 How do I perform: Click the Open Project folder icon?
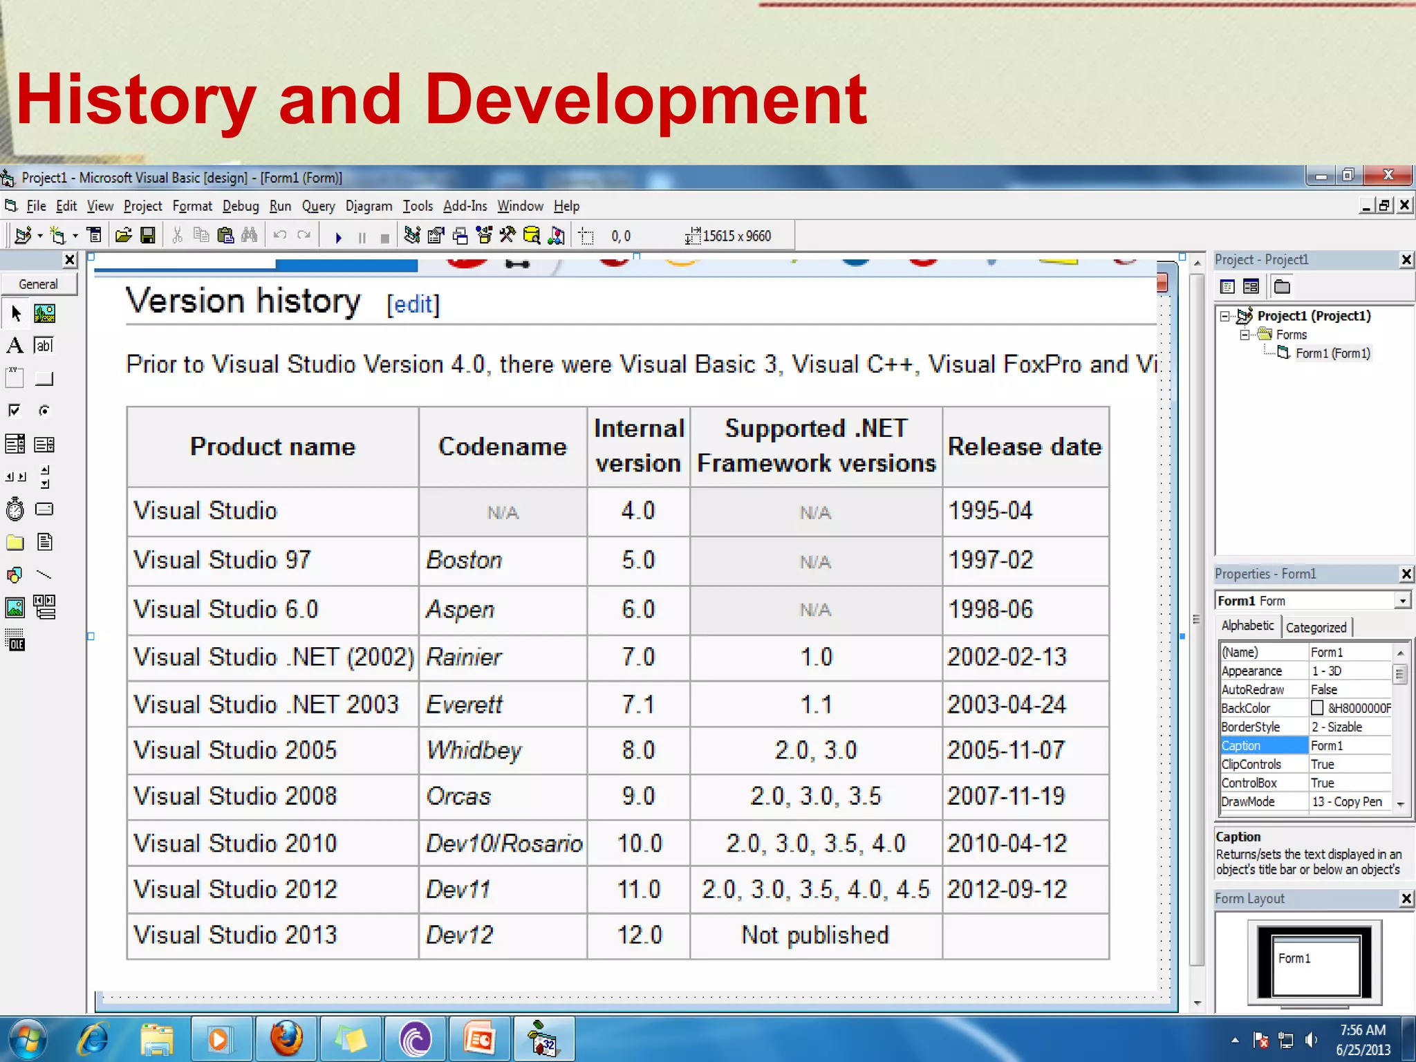123,236
